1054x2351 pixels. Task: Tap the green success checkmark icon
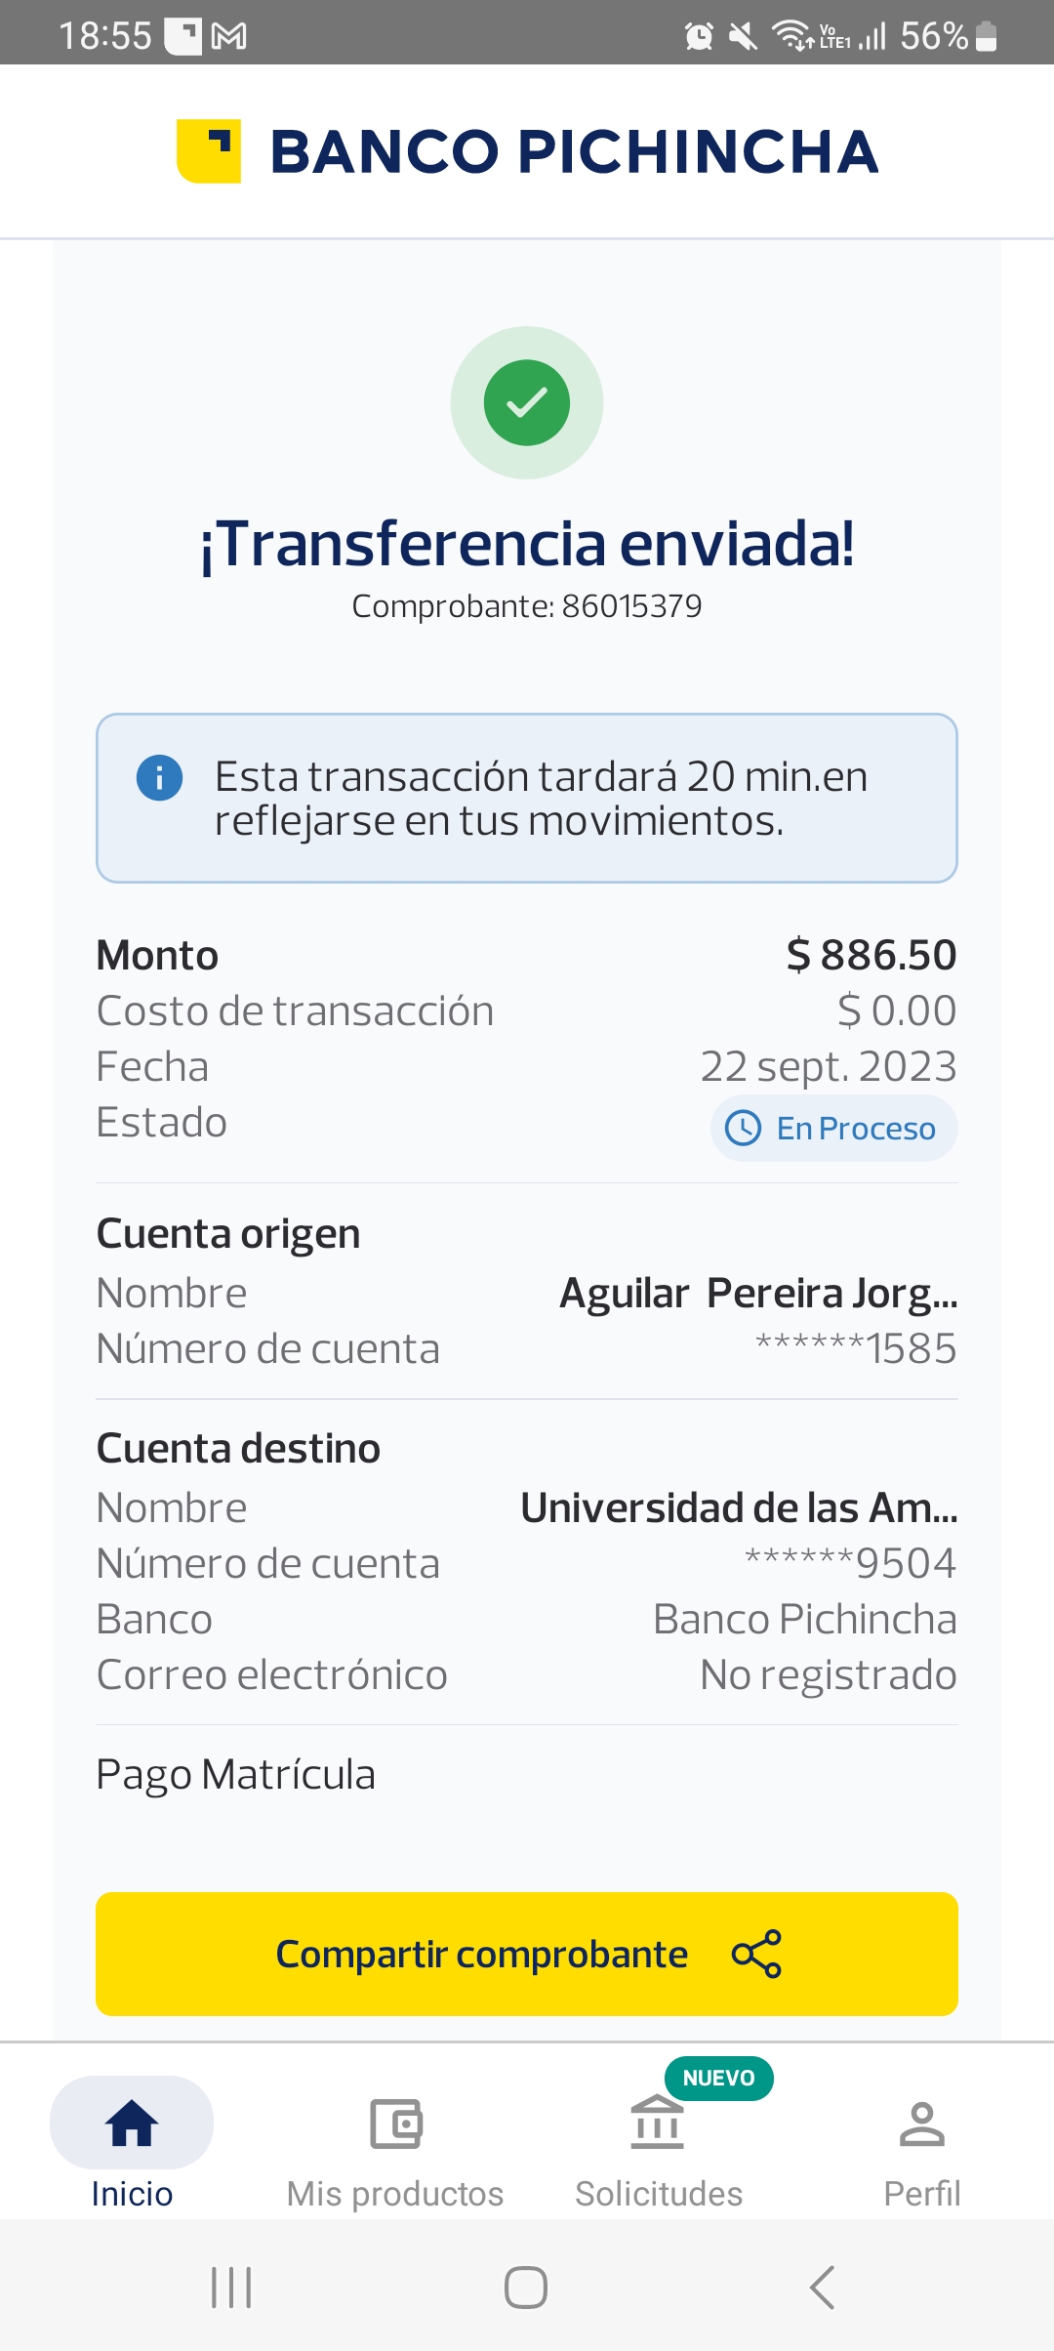point(527,402)
